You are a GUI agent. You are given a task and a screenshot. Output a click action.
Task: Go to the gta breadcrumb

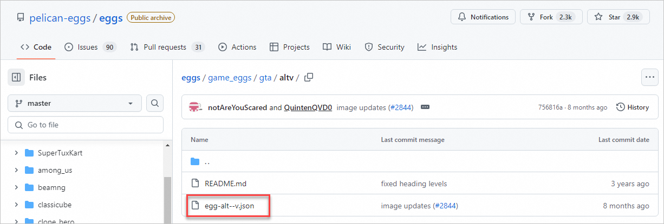coord(265,78)
